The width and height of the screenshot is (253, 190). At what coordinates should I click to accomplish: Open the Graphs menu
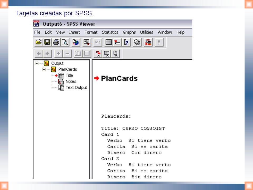pos(129,32)
